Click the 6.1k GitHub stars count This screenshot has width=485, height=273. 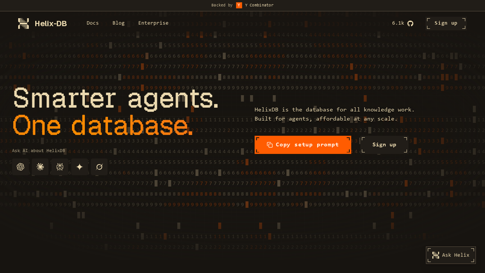click(398, 23)
